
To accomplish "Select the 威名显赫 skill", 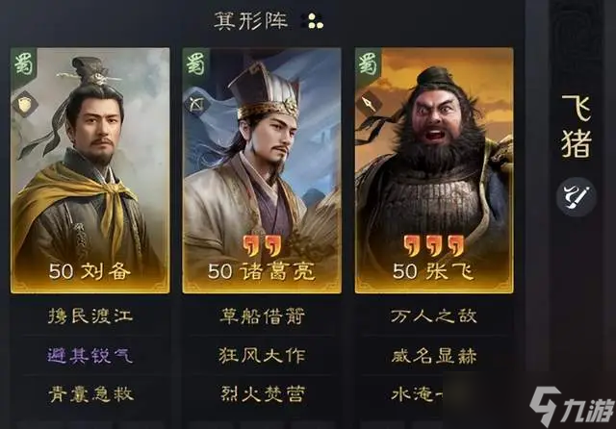I will [434, 356].
